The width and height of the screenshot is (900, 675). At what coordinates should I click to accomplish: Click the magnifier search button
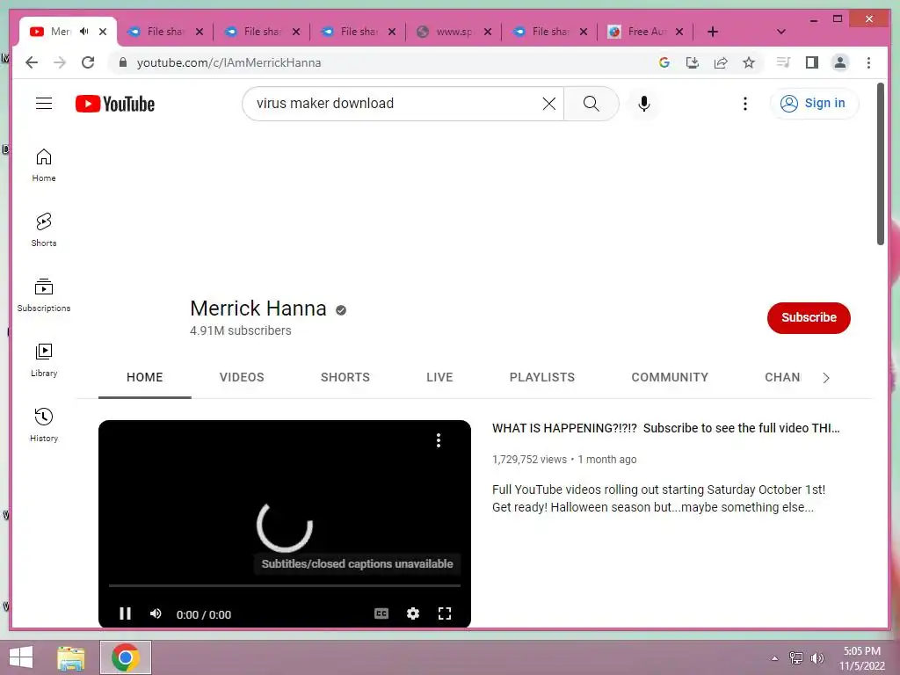coord(592,104)
